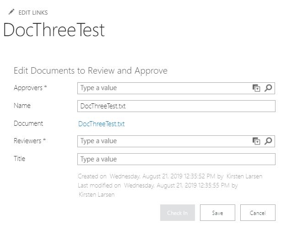The height and width of the screenshot is (225, 281).
Task: Click the Approvers search magnifier icon
Action: pyautogui.click(x=269, y=88)
